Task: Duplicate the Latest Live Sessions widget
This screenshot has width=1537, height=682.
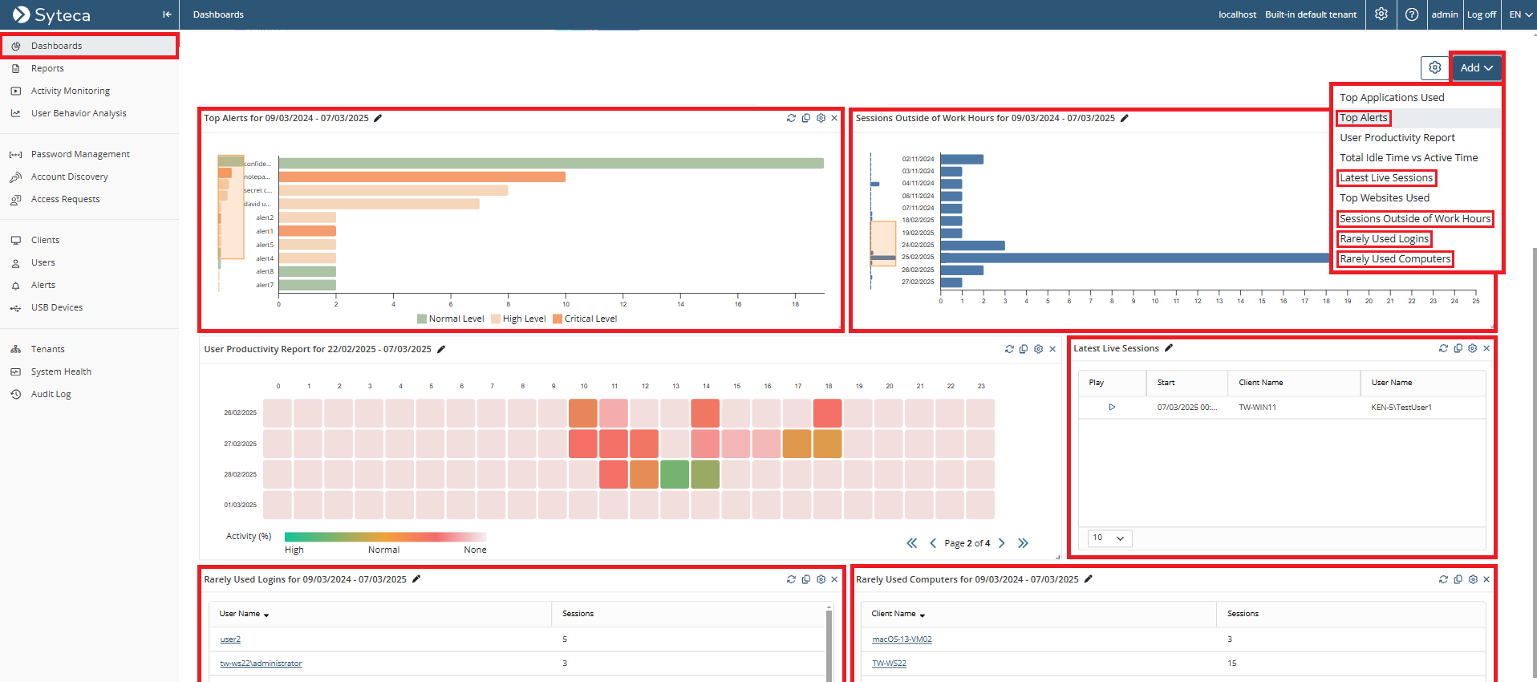Action: 1458,348
